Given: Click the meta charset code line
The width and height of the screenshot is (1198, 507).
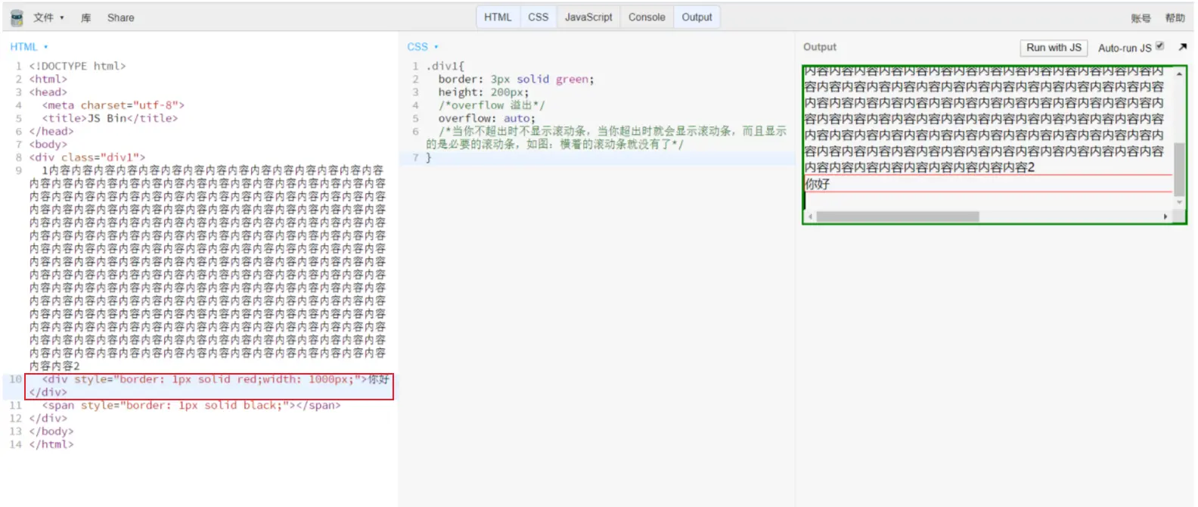Looking at the screenshot, I should coord(113,105).
